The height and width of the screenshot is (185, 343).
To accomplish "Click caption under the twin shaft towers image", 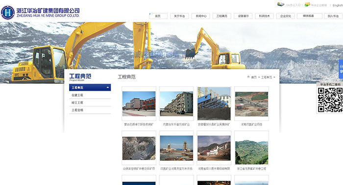I will click(x=176, y=169).
